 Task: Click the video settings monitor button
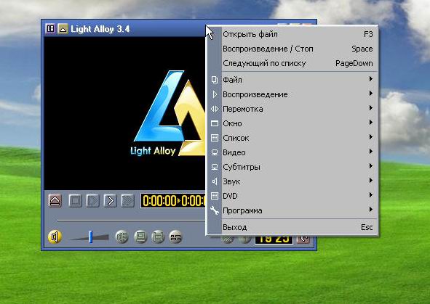(140, 237)
